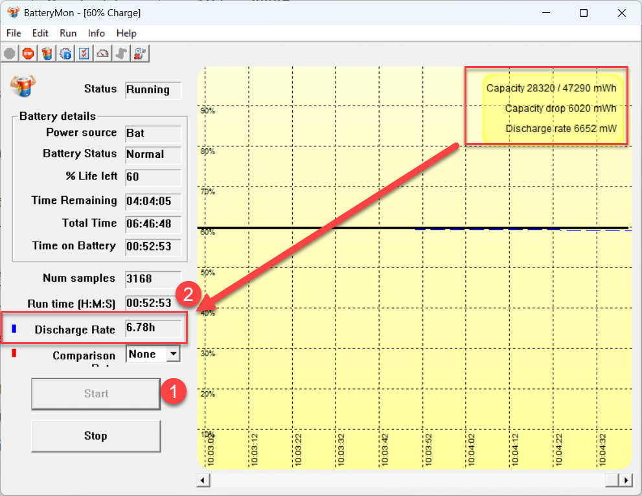Click the clock with red X toolbar icon
Viewport: 642px width, 496px height.
[140, 54]
